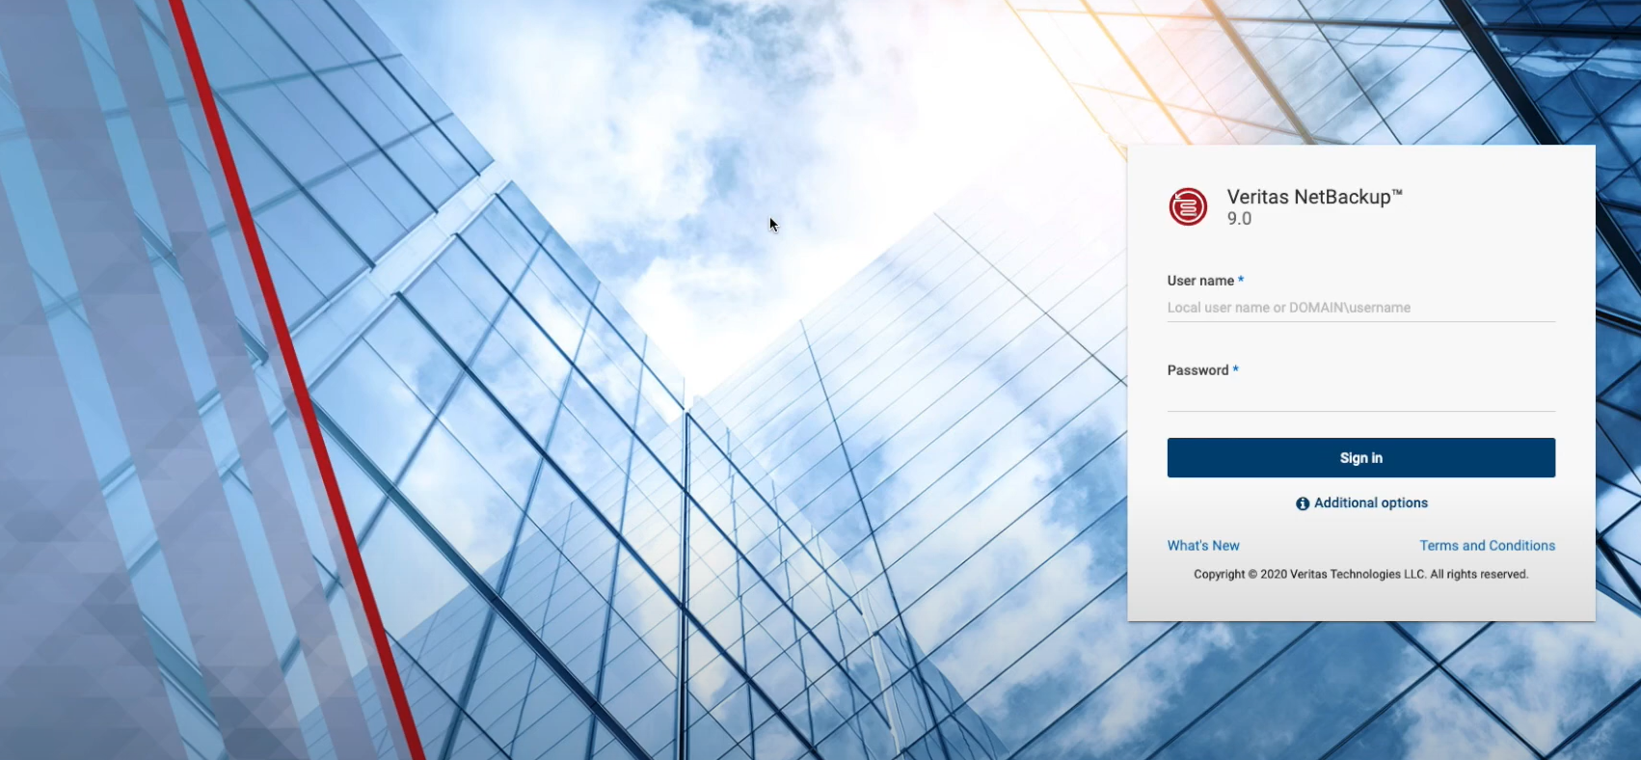Focus the User name input field

[x=1360, y=308]
